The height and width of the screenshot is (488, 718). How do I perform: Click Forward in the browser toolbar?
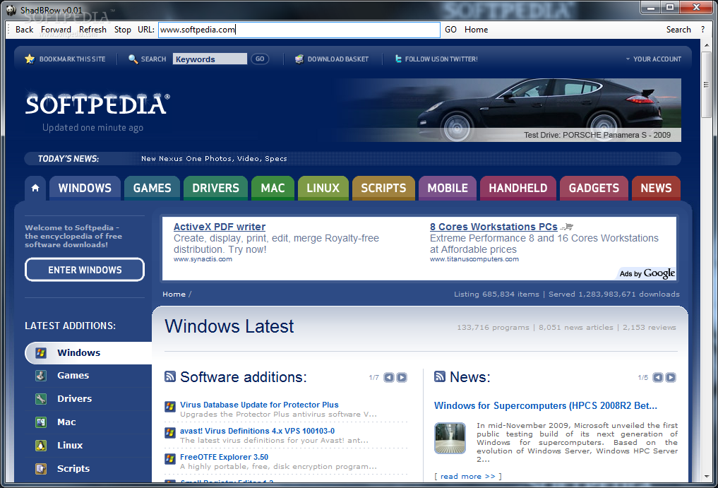pyautogui.click(x=56, y=30)
